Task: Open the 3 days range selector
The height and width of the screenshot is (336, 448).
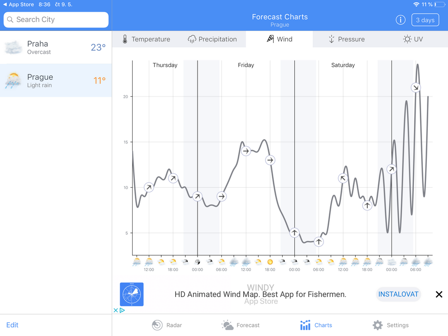Action: tap(425, 20)
